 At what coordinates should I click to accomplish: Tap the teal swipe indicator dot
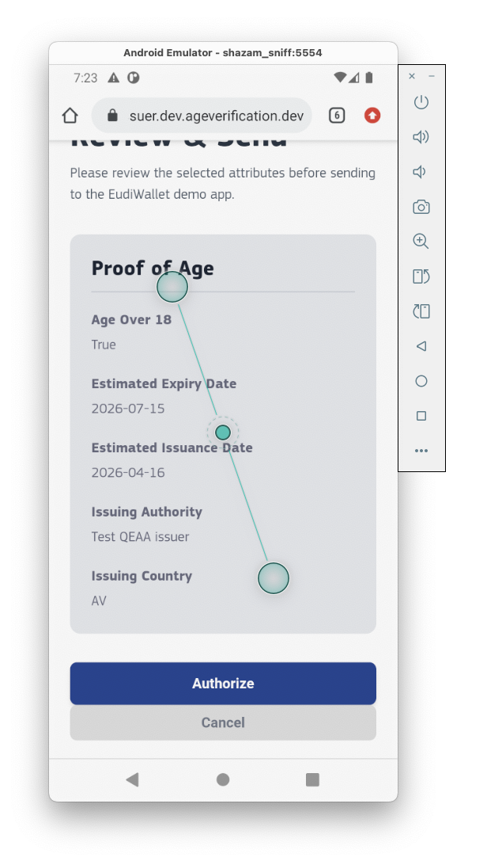pos(223,432)
